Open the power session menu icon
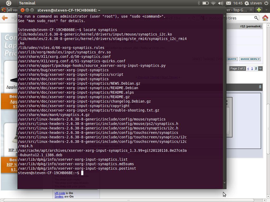Screen dimensions: 270x202 [x=266, y=3]
